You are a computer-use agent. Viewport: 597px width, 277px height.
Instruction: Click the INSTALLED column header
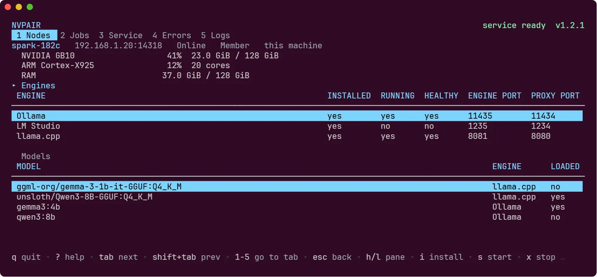coord(349,95)
